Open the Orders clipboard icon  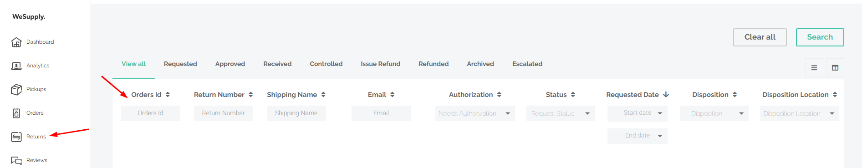(16, 113)
